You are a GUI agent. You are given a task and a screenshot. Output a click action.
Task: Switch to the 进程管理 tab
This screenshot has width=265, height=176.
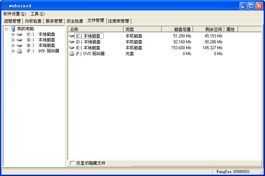click(x=12, y=21)
